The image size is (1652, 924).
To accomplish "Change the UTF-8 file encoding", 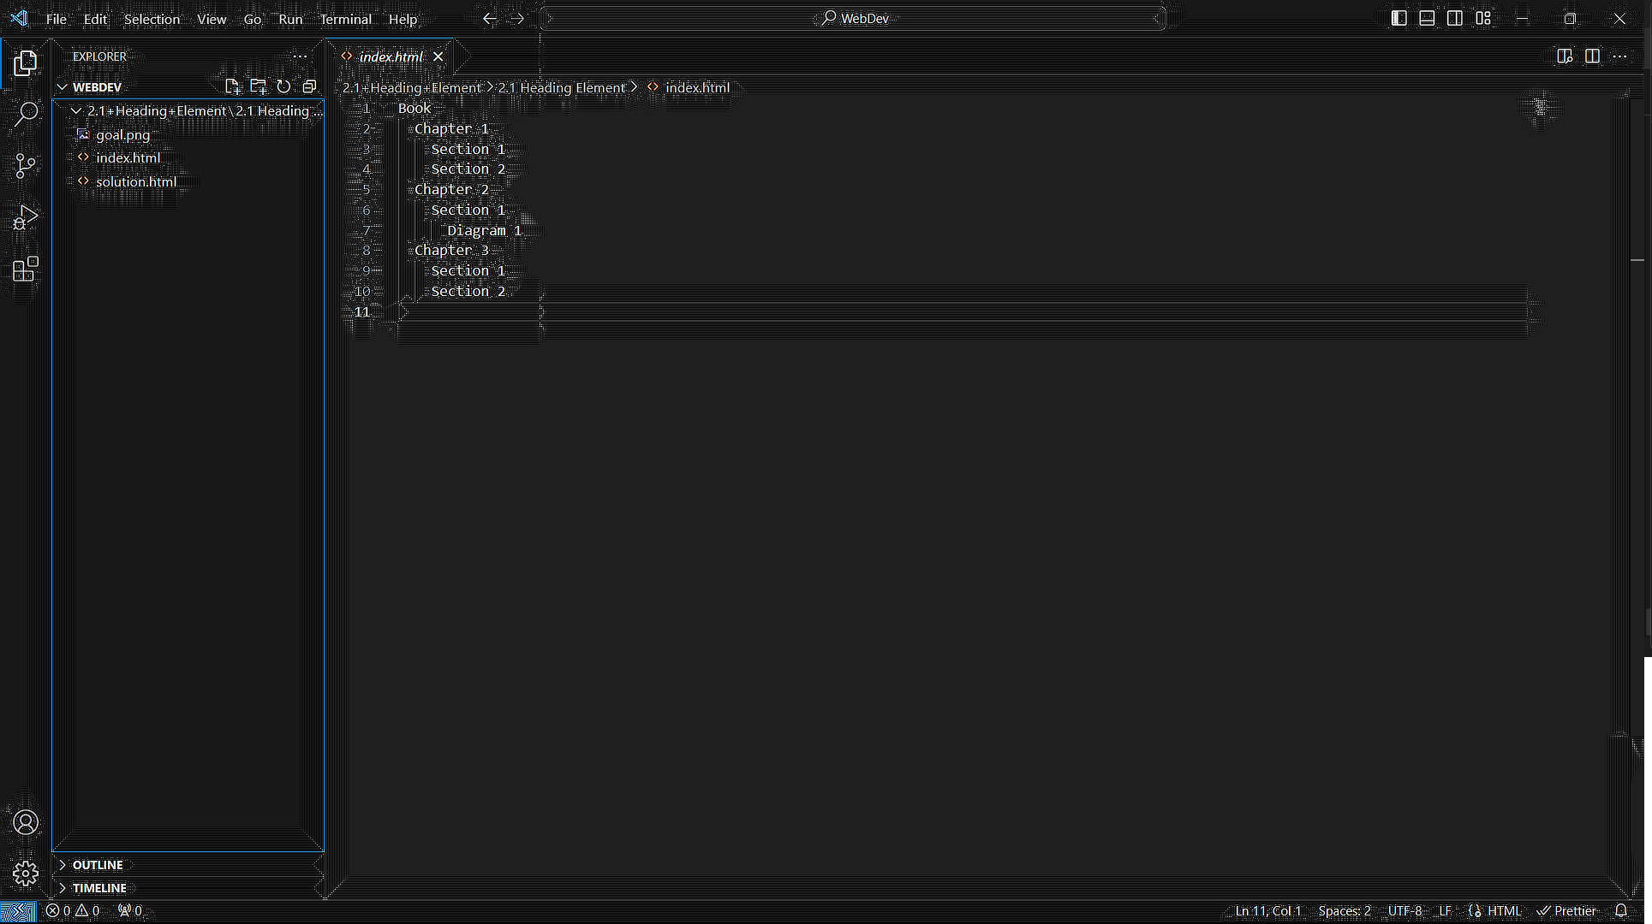I will [1404, 911].
